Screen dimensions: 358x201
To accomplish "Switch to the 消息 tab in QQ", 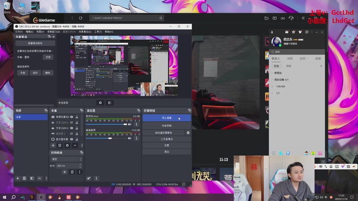I will click(x=290, y=59).
